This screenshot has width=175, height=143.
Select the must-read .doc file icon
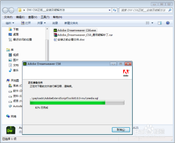pos(55,40)
